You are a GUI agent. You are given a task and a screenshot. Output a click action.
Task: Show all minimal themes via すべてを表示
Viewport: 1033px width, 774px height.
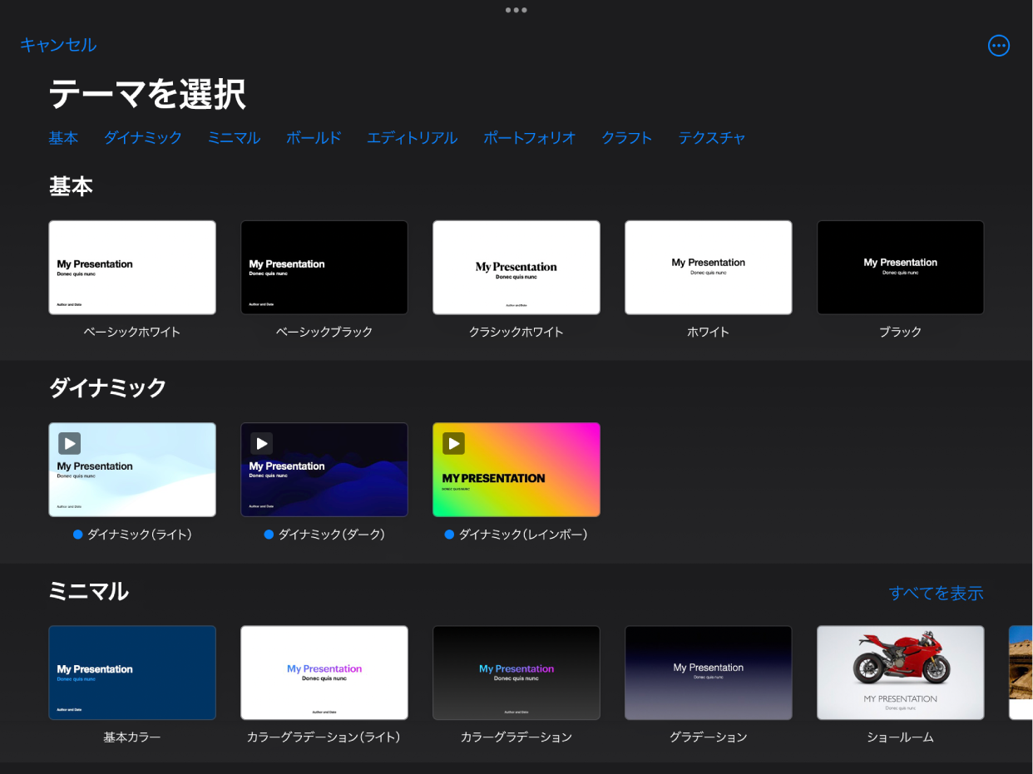(x=936, y=593)
